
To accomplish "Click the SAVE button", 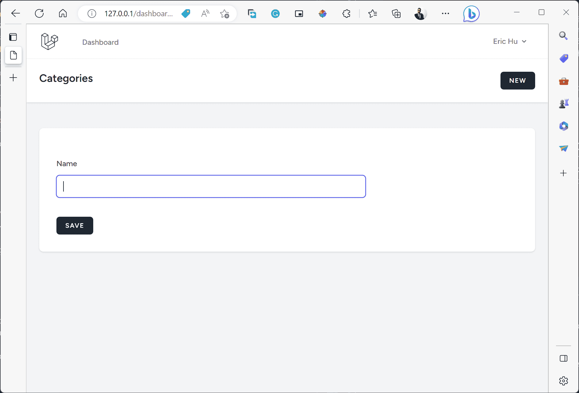I will coord(75,226).
